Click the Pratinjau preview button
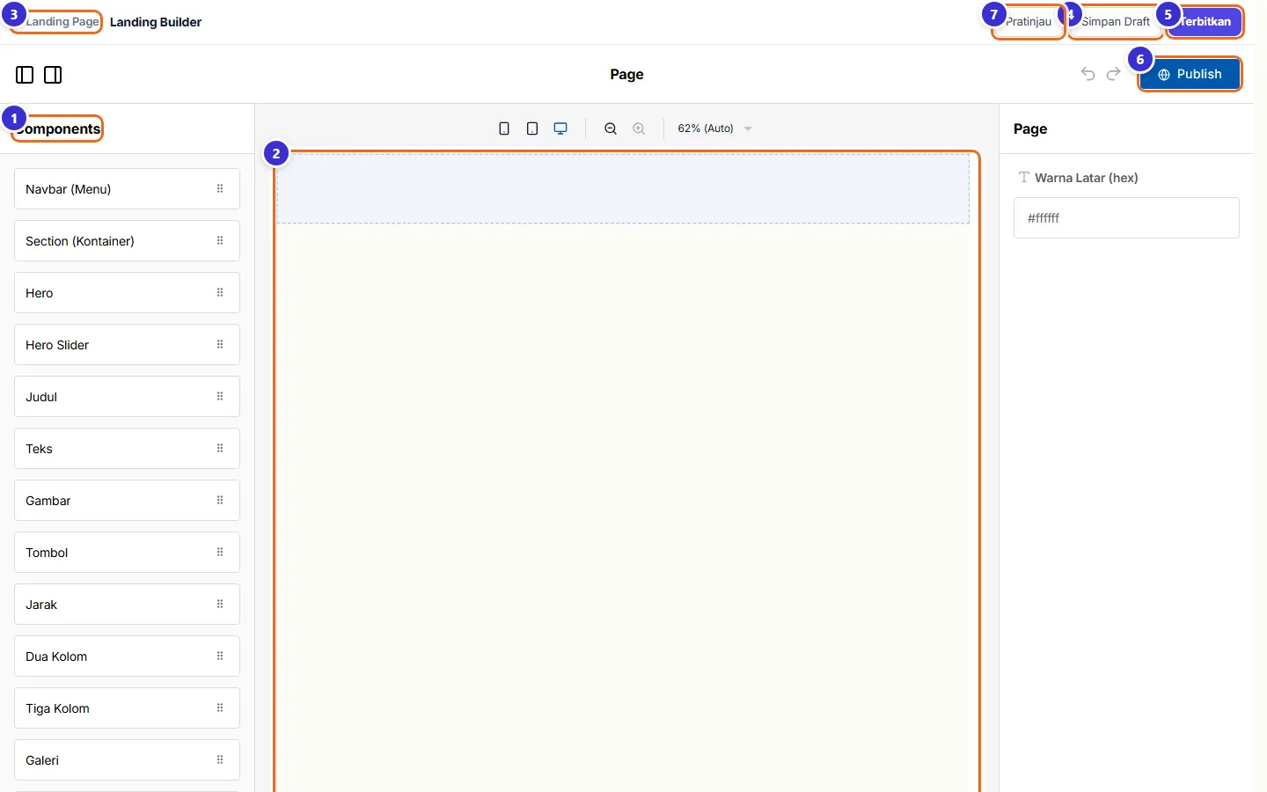This screenshot has height=792, width=1267. [1029, 22]
